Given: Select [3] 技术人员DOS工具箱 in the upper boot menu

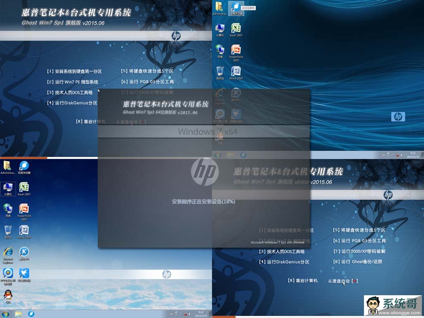Looking at the screenshot, I should click(70, 92).
